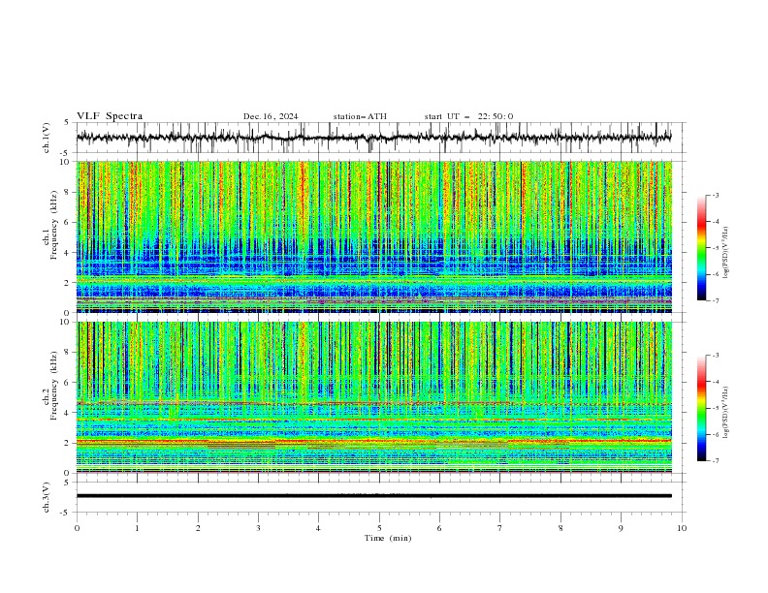Click the "-7" tick on ch.1 color bar
Viewport: 768px width, 593px height.
pos(716,301)
